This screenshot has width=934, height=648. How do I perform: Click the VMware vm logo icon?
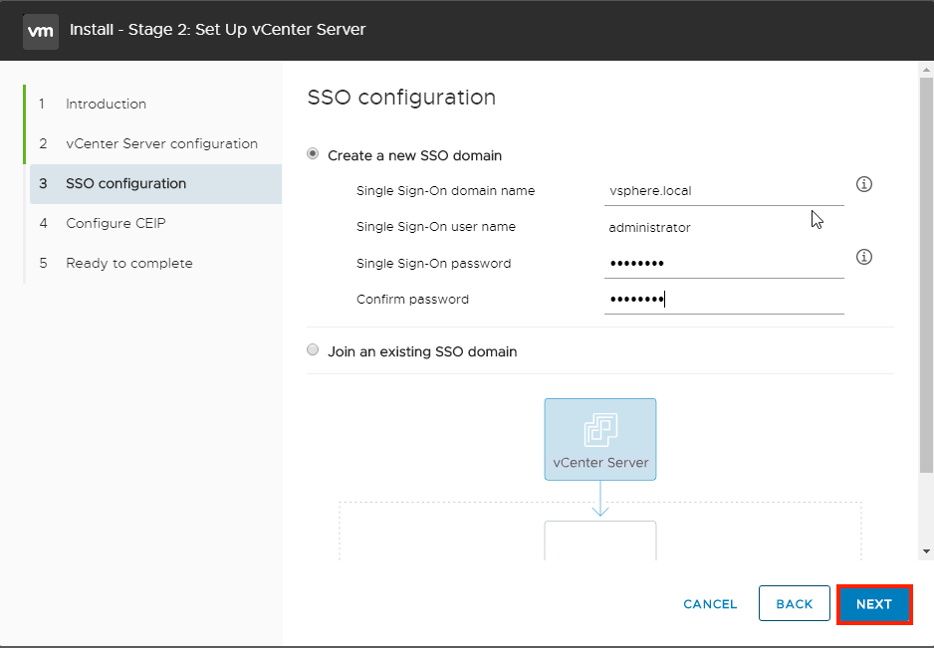point(41,31)
